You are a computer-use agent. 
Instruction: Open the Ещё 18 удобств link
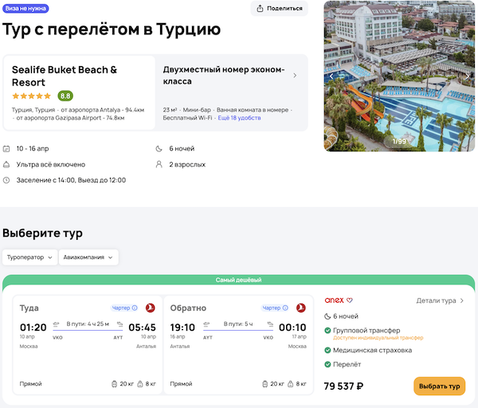(x=240, y=117)
